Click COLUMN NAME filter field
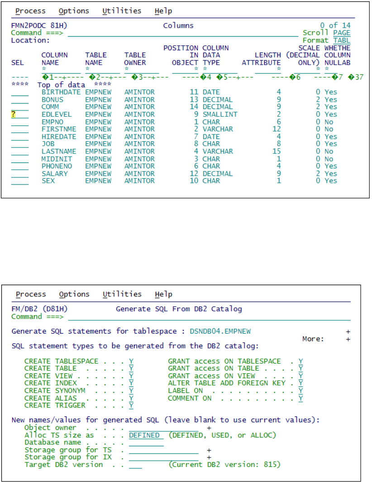This screenshot has height=482, width=372. [x=61, y=70]
